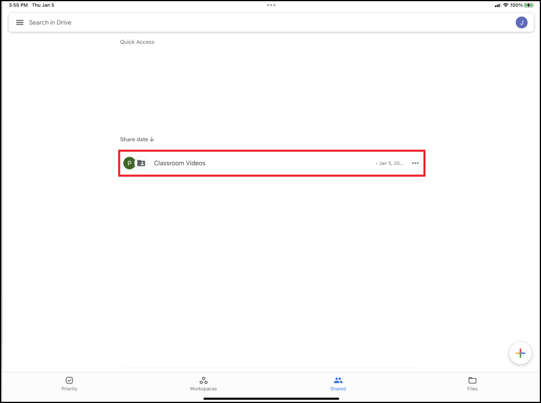This screenshot has width=541, height=403.
Task: Click the Jan 5 date text
Action: click(x=391, y=163)
